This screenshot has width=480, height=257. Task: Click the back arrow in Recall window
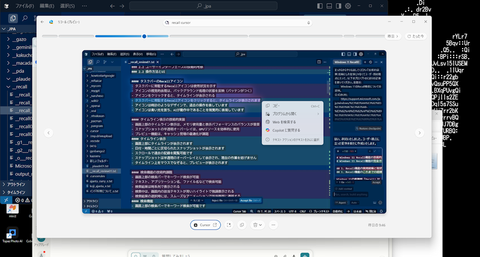(43, 22)
